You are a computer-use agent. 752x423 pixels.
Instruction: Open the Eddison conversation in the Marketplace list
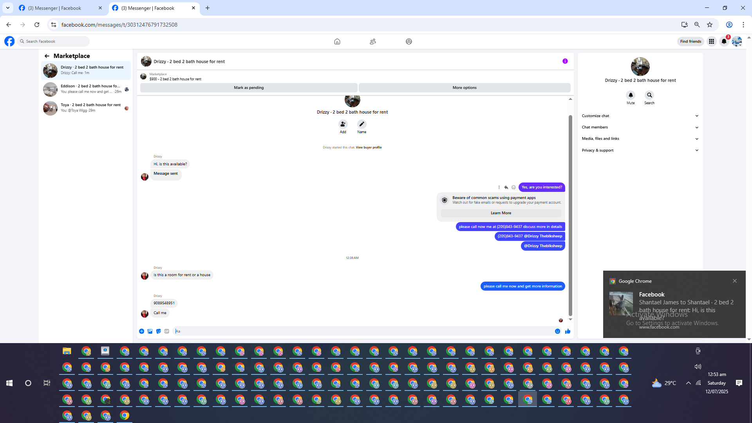[86, 89]
